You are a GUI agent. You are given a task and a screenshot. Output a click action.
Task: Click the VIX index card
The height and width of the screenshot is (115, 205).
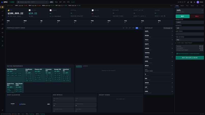(x=81, y=22)
